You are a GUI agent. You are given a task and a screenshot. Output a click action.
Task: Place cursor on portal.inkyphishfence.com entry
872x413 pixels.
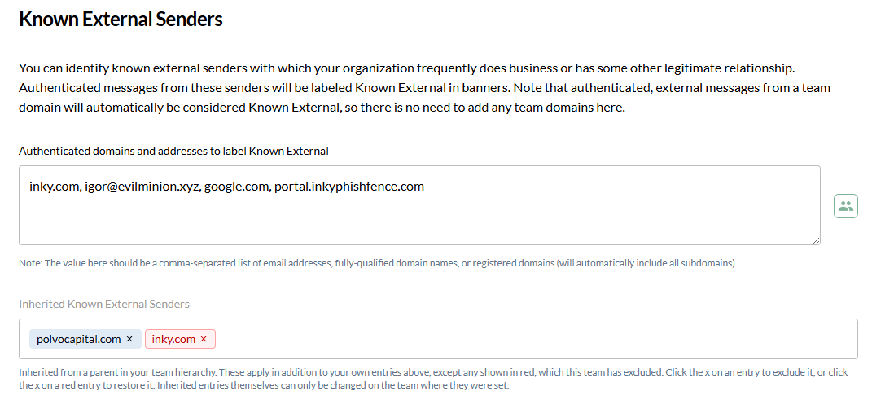pos(349,187)
